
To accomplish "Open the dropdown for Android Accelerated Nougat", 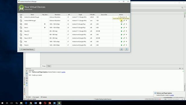I will tap(126, 17).
